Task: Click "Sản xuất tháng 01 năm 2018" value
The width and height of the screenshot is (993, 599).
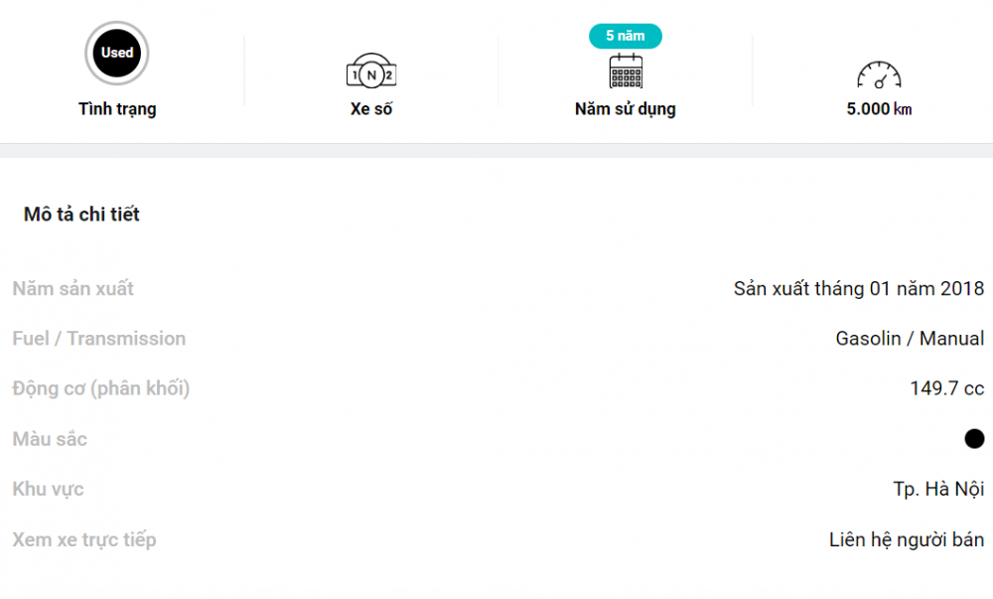Action: click(859, 289)
